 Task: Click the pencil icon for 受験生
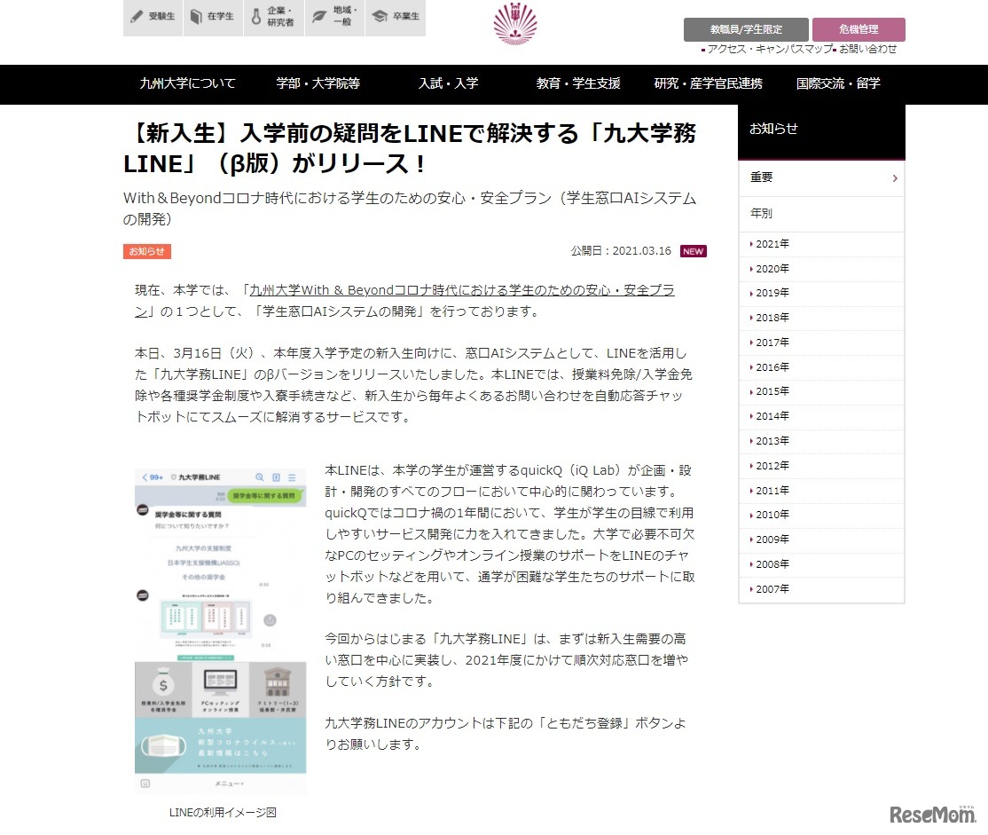[x=136, y=16]
